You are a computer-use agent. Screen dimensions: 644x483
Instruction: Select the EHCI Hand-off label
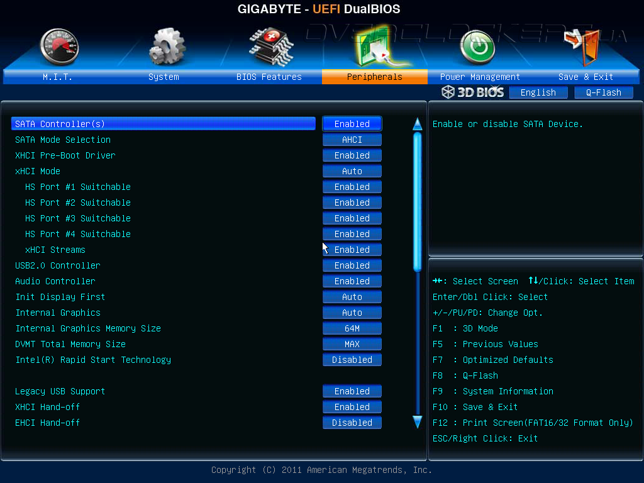tap(48, 422)
